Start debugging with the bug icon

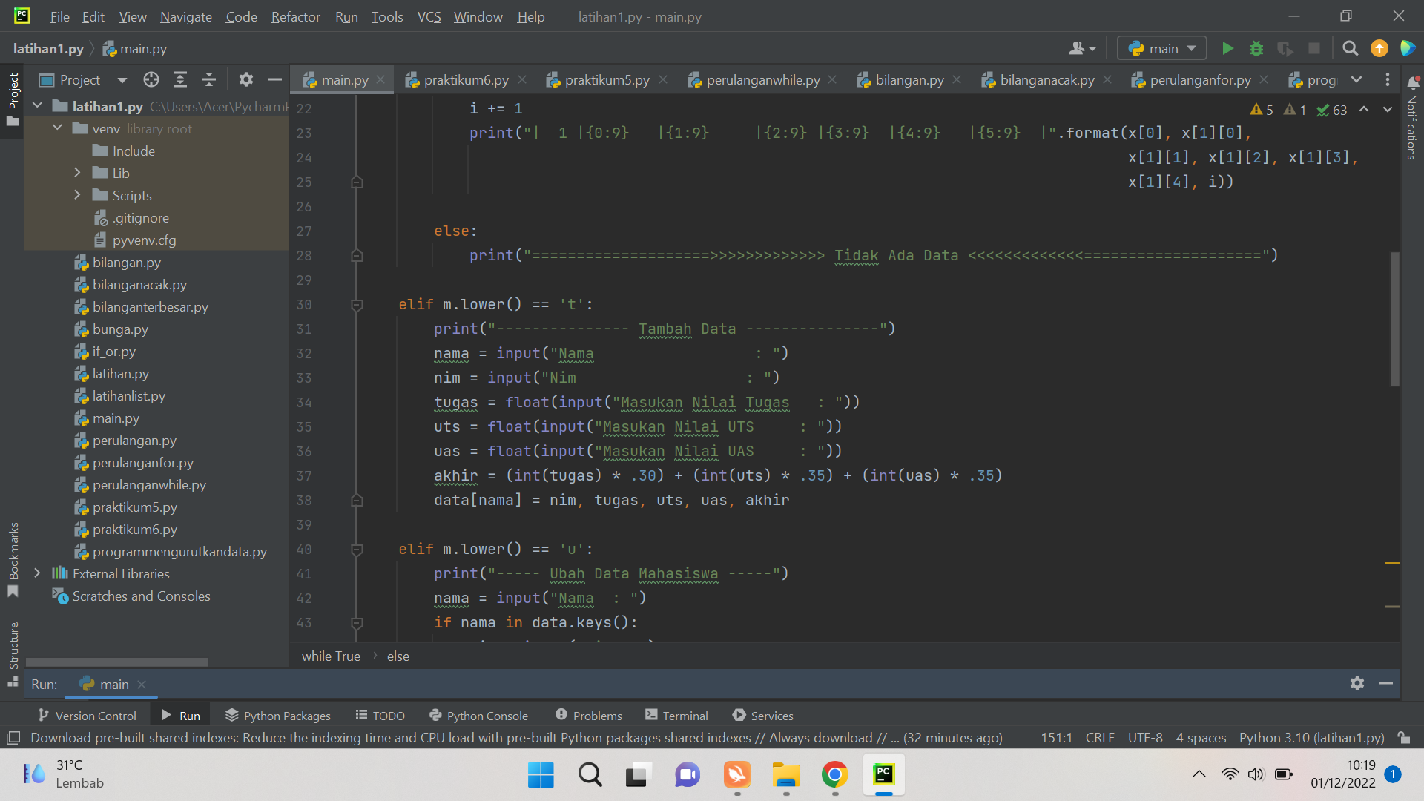1256,49
